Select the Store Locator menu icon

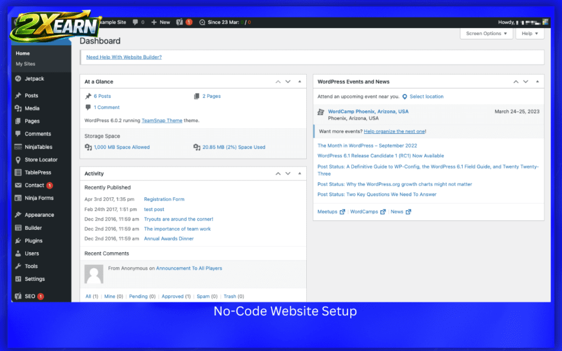(18, 160)
